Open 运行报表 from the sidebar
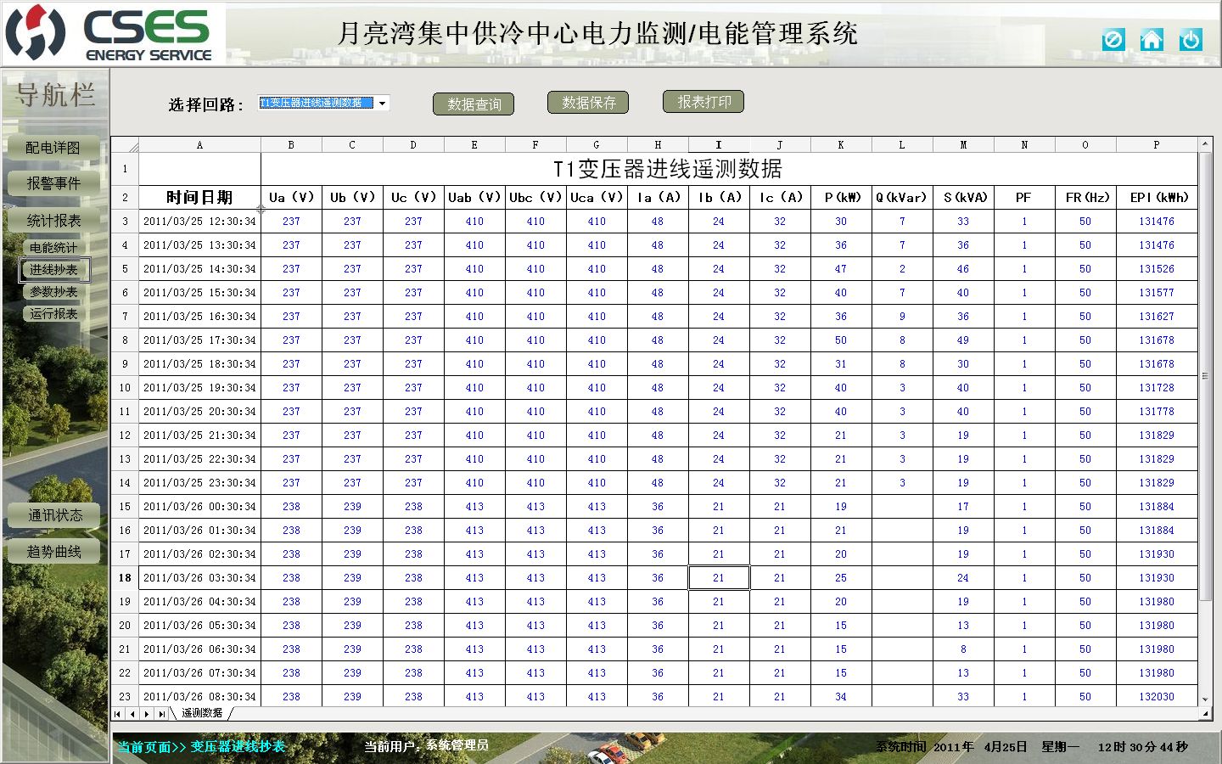Screen dimensions: 1222x764 [x=53, y=314]
